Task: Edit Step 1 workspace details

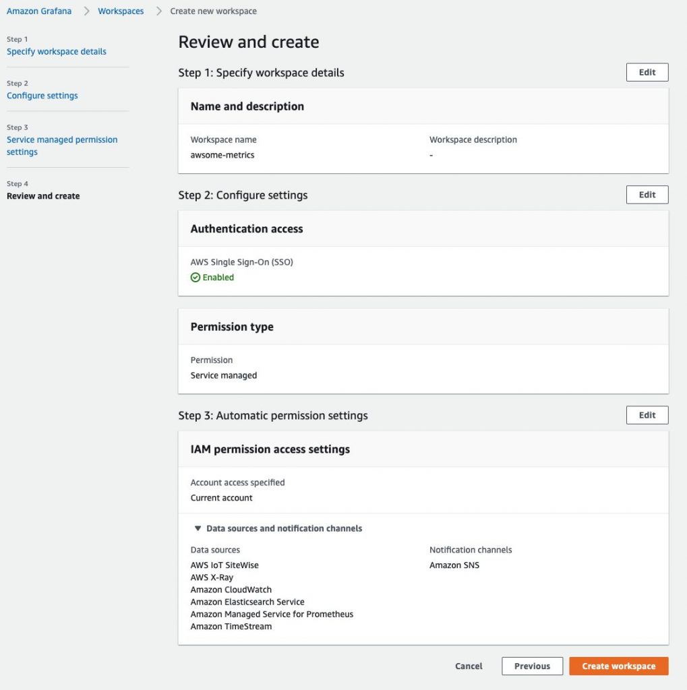Action: click(x=647, y=72)
